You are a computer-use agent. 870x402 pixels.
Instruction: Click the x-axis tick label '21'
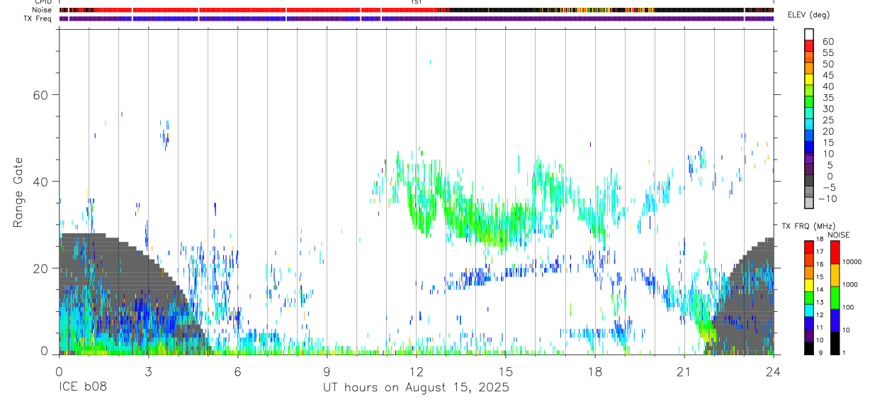(x=684, y=371)
